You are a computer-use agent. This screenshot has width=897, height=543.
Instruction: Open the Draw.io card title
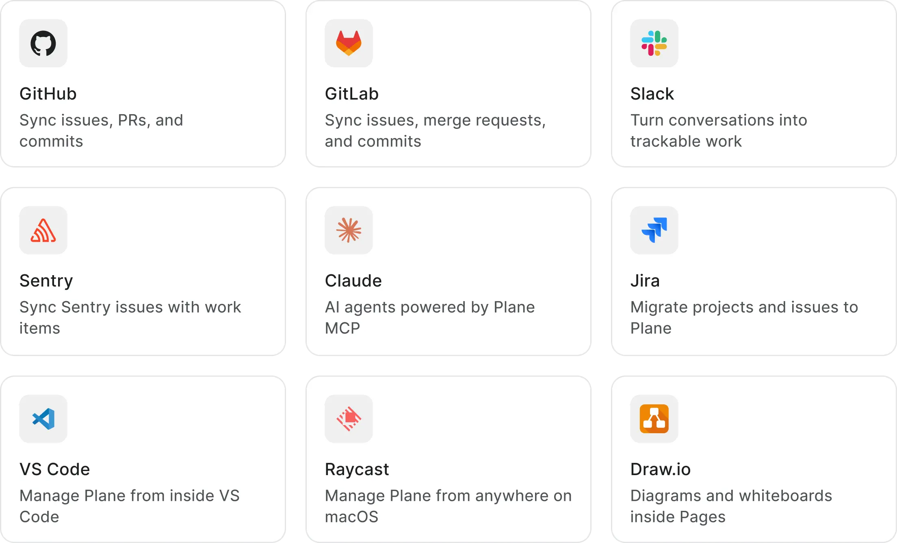(661, 469)
